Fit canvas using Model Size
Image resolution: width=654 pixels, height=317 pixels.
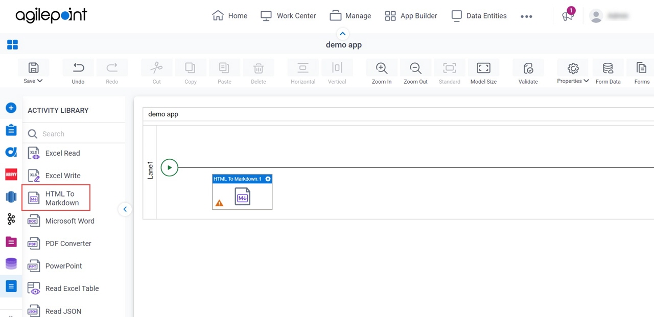(x=483, y=68)
